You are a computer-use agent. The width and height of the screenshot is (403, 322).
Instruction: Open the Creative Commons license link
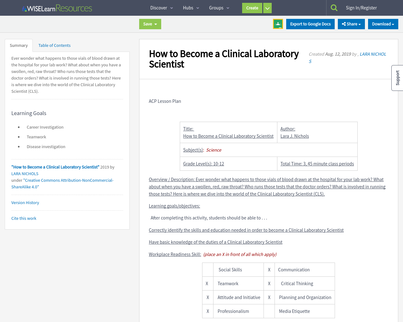[62, 183]
